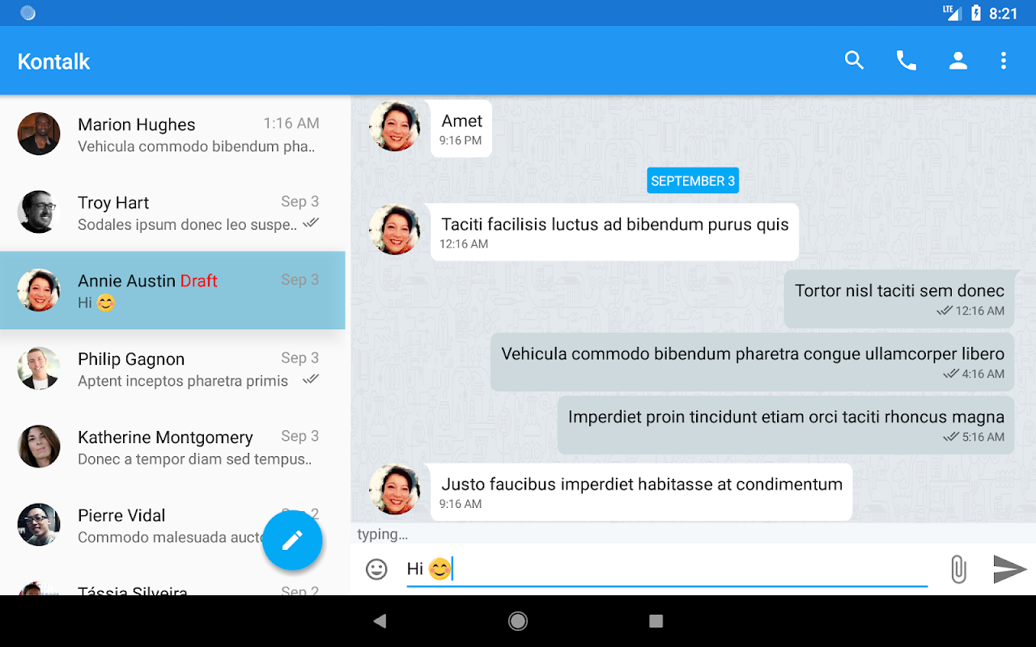
Task: Open Katherine Montgomery conversation
Action: click(x=172, y=446)
